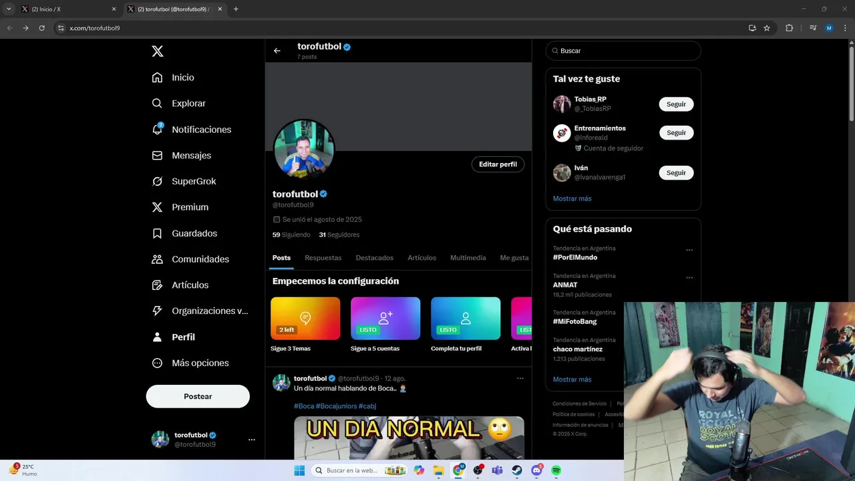Image resolution: width=855 pixels, height=481 pixels.
Task: Follow Iván with Seguir button
Action: [x=677, y=173]
